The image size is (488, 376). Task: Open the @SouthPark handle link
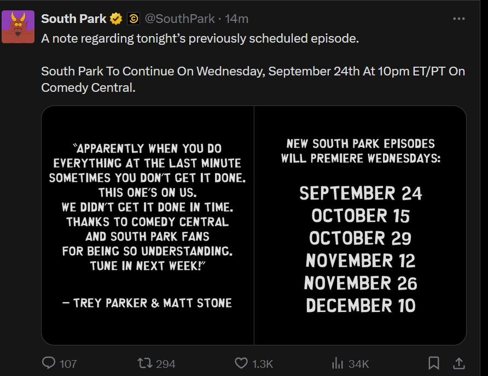pos(179,19)
